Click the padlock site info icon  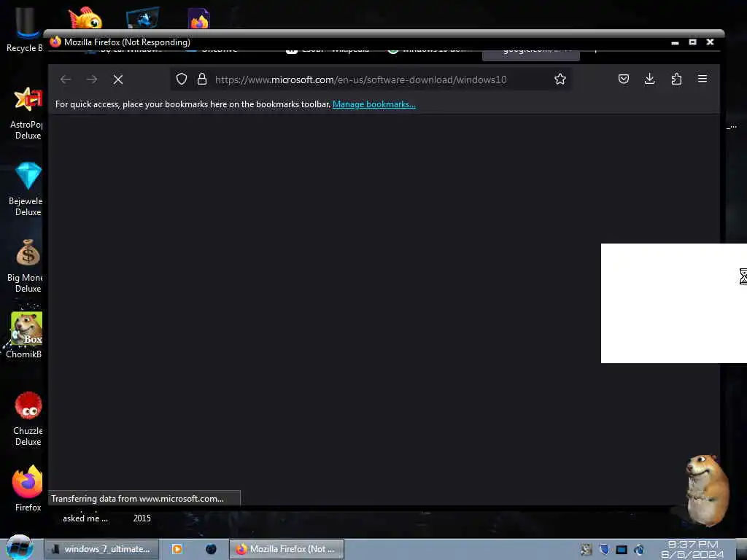coord(202,79)
